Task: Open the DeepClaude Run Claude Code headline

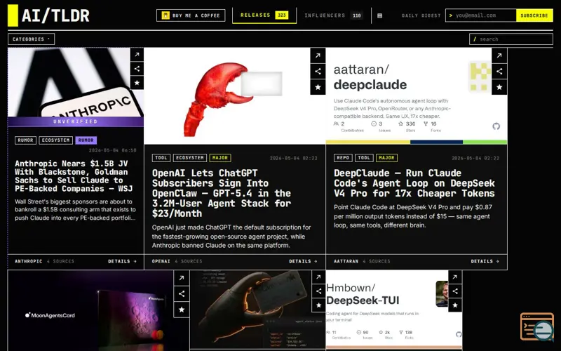Action: coord(414,183)
